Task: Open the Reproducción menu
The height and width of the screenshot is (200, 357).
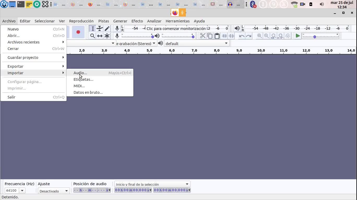Action: (x=81, y=21)
